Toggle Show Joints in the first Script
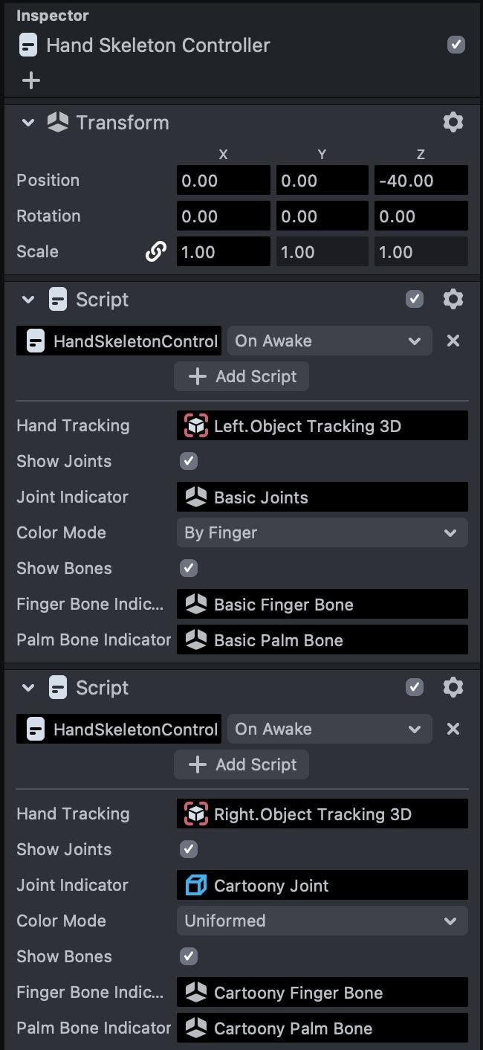Viewport: 483px width, 1050px height. tap(189, 461)
